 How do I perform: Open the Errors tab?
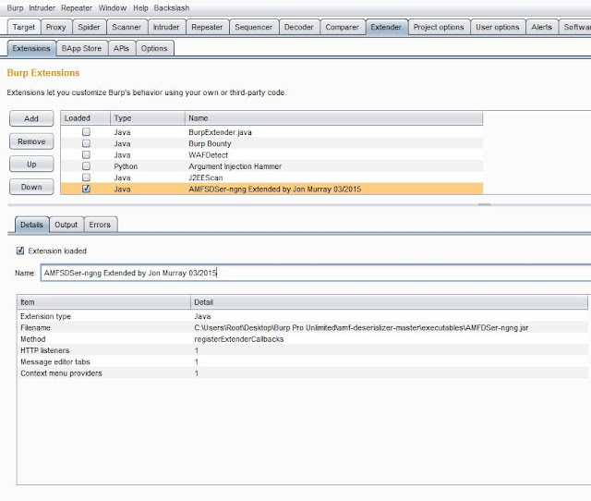[100, 225]
